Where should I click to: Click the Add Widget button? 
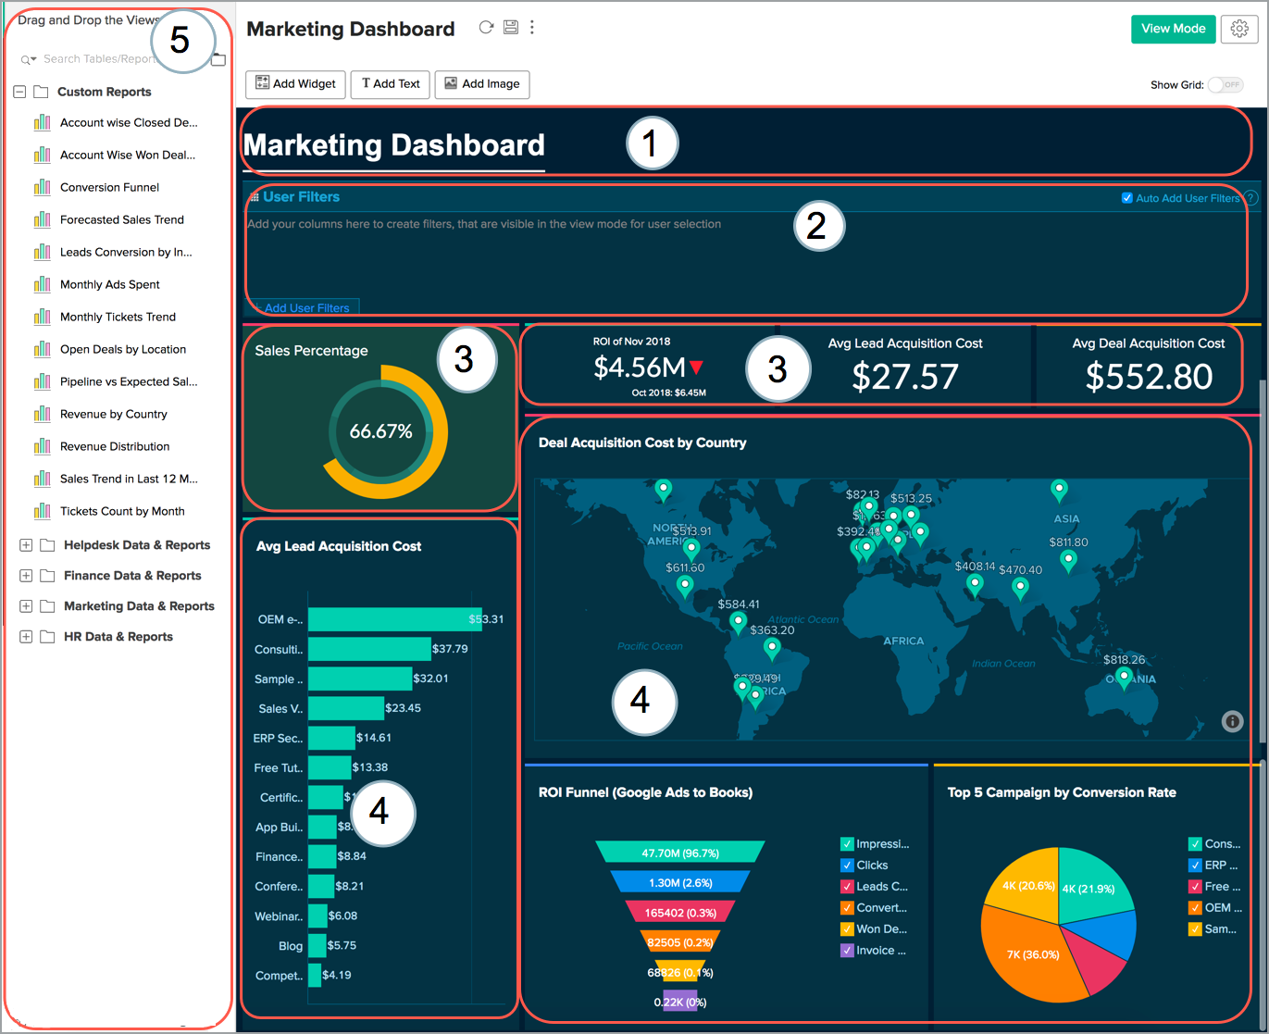295,84
